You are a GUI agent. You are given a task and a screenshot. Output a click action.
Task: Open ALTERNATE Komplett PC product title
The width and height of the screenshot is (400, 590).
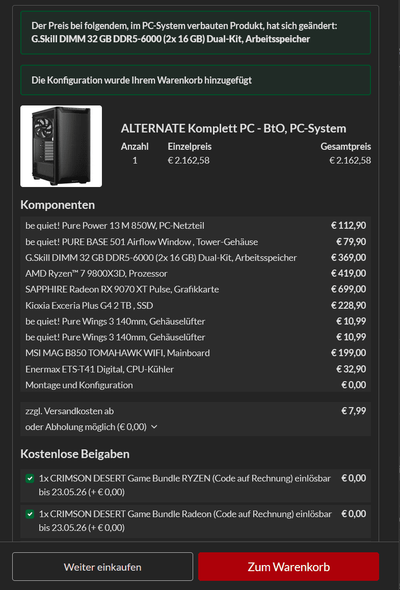pyautogui.click(x=233, y=128)
